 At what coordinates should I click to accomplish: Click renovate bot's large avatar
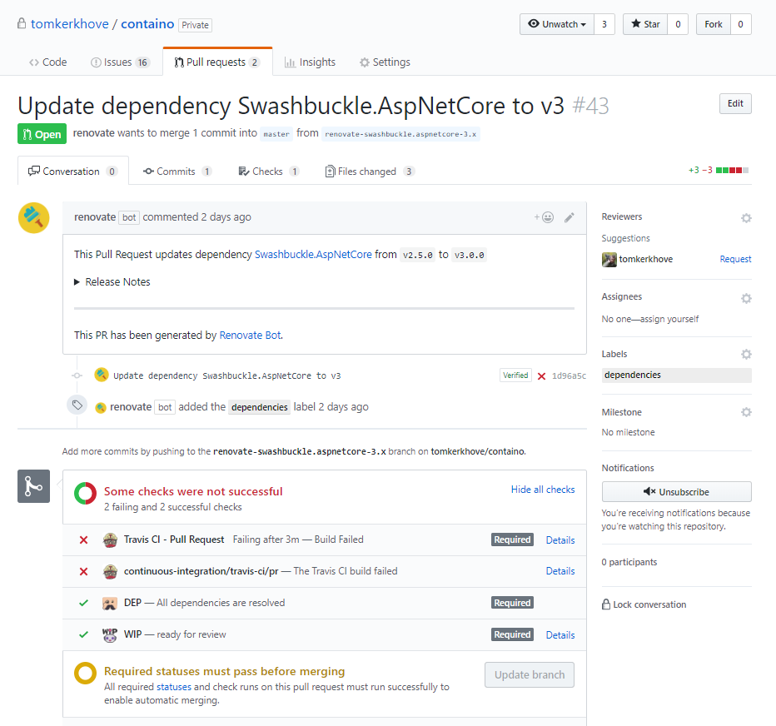tap(33, 218)
